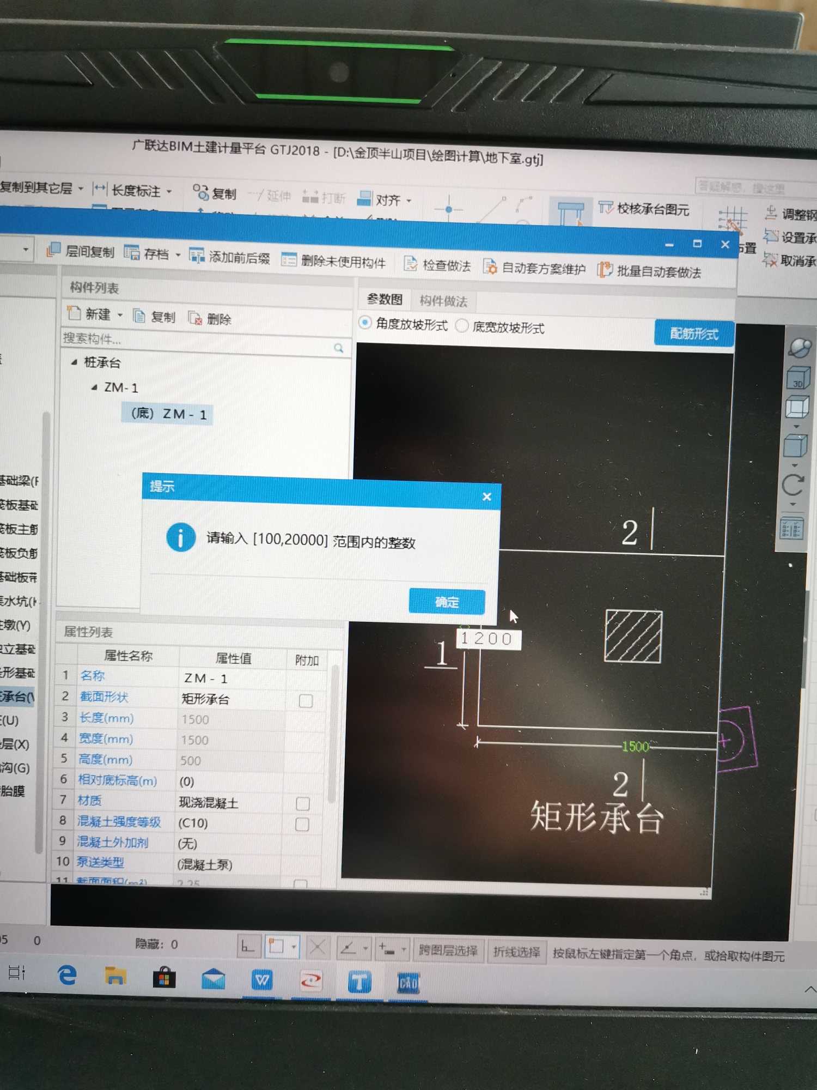This screenshot has width=817, height=1090.
Task: Open Edge browser from taskbar
Action: 68,976
